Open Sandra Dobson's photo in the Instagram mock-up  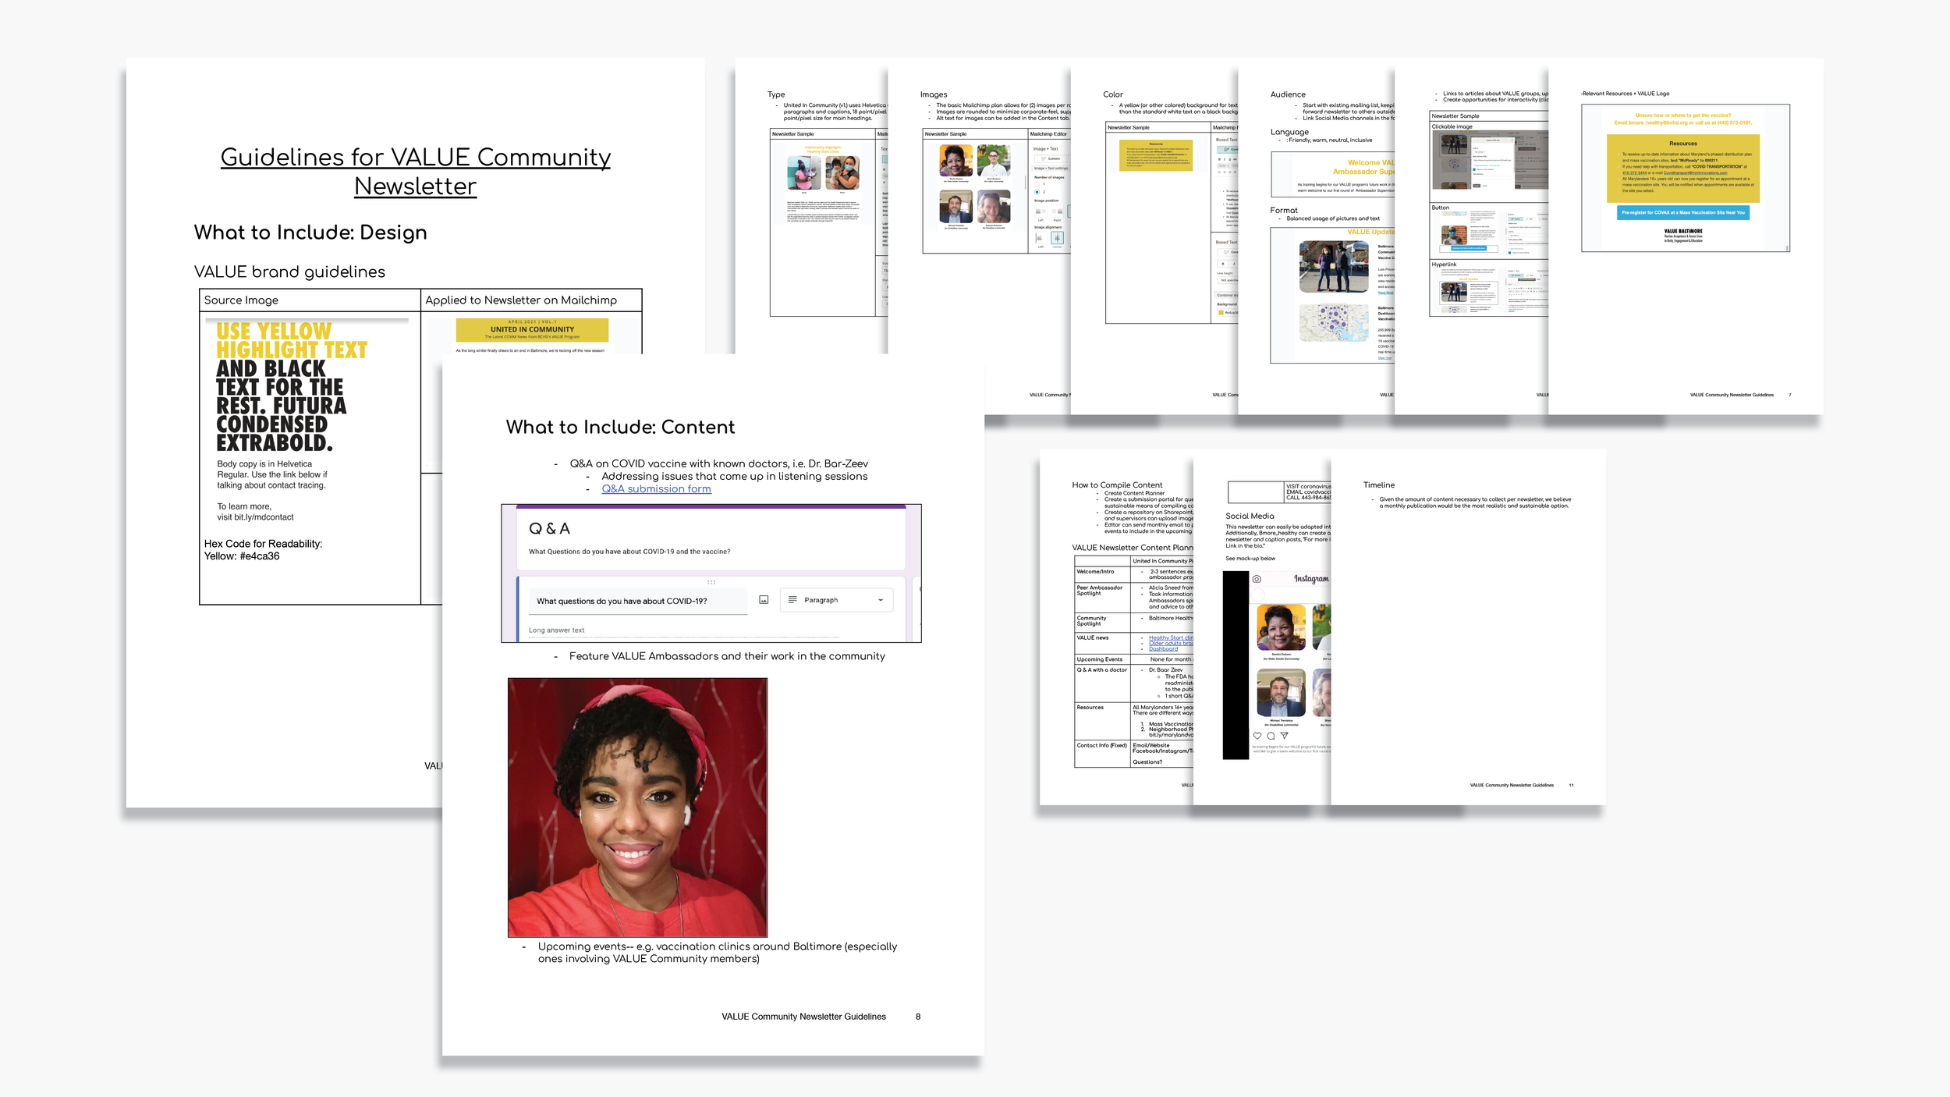click(1281, 627)
